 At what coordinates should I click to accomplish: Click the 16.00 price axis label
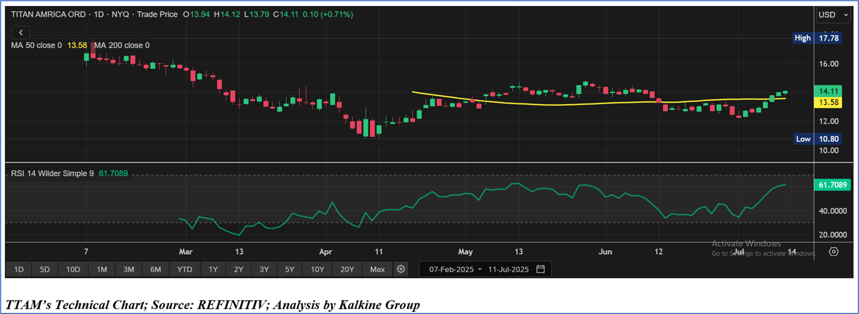tap(828, 64)
